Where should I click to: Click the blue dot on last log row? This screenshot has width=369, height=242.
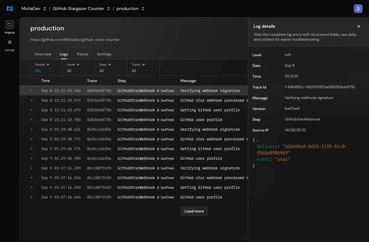(31, 197)
